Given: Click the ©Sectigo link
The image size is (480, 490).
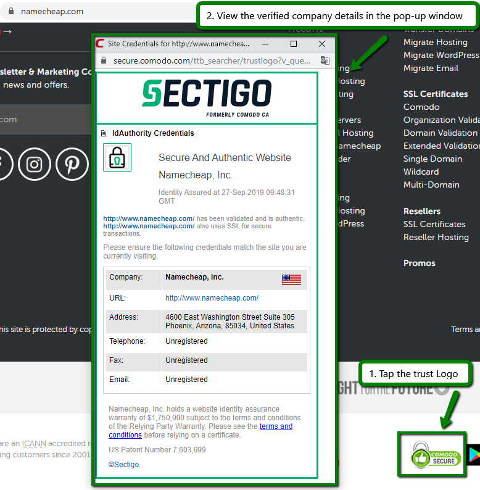Looking at the screenshot, I should click(x=125, y=464).
